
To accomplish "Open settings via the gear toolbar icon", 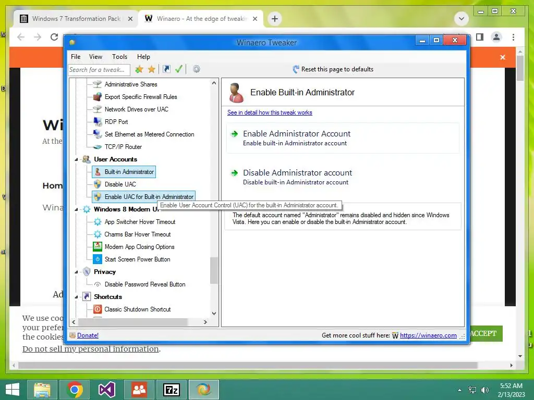I will [196, 69].
